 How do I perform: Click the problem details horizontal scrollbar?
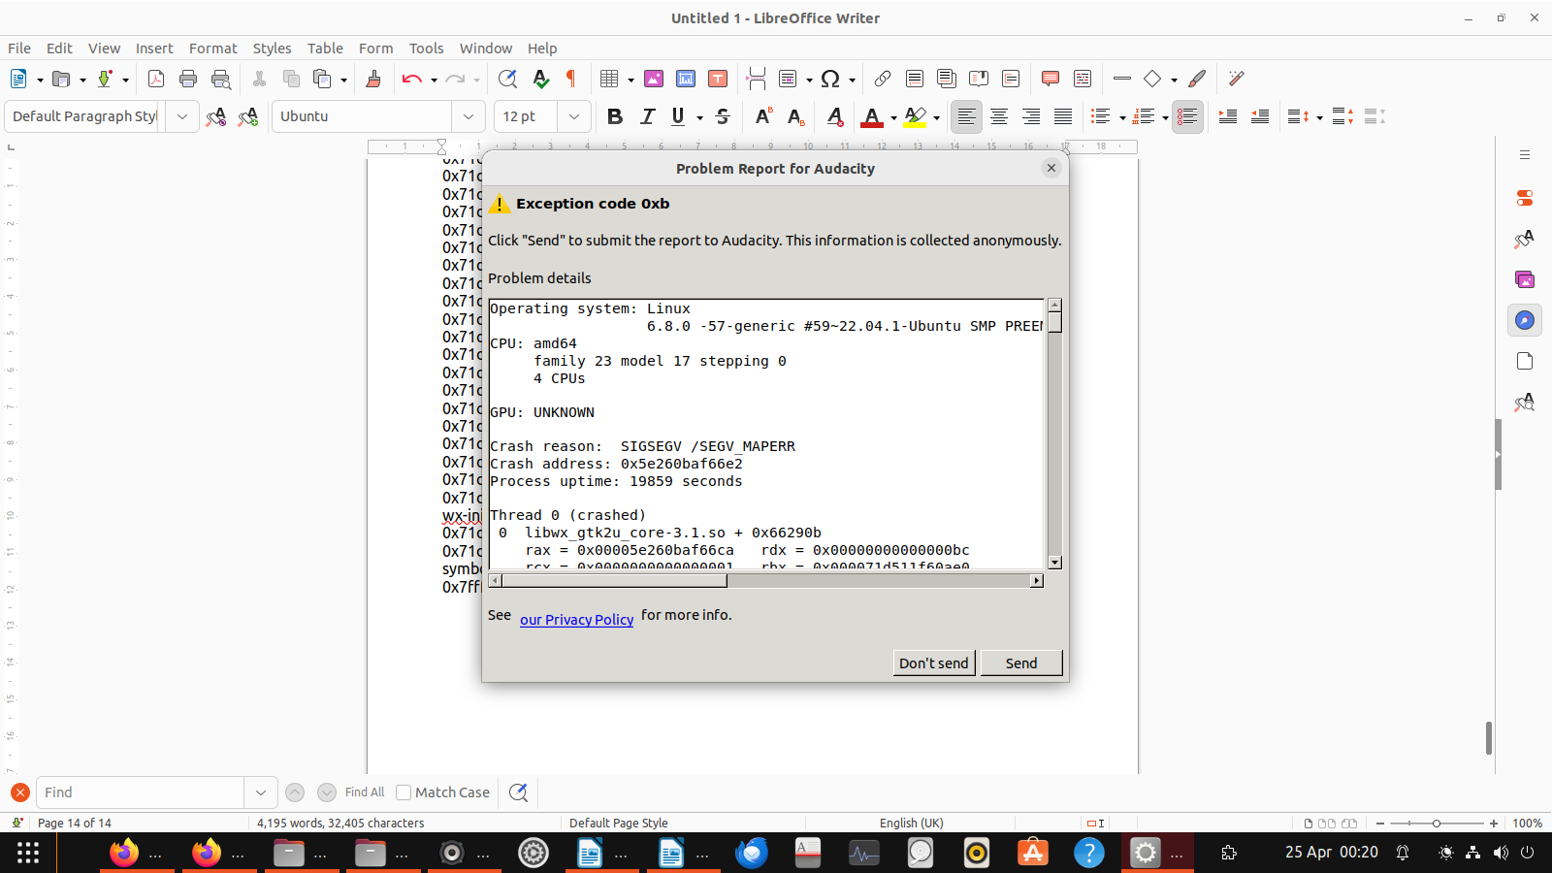point(764,580)
